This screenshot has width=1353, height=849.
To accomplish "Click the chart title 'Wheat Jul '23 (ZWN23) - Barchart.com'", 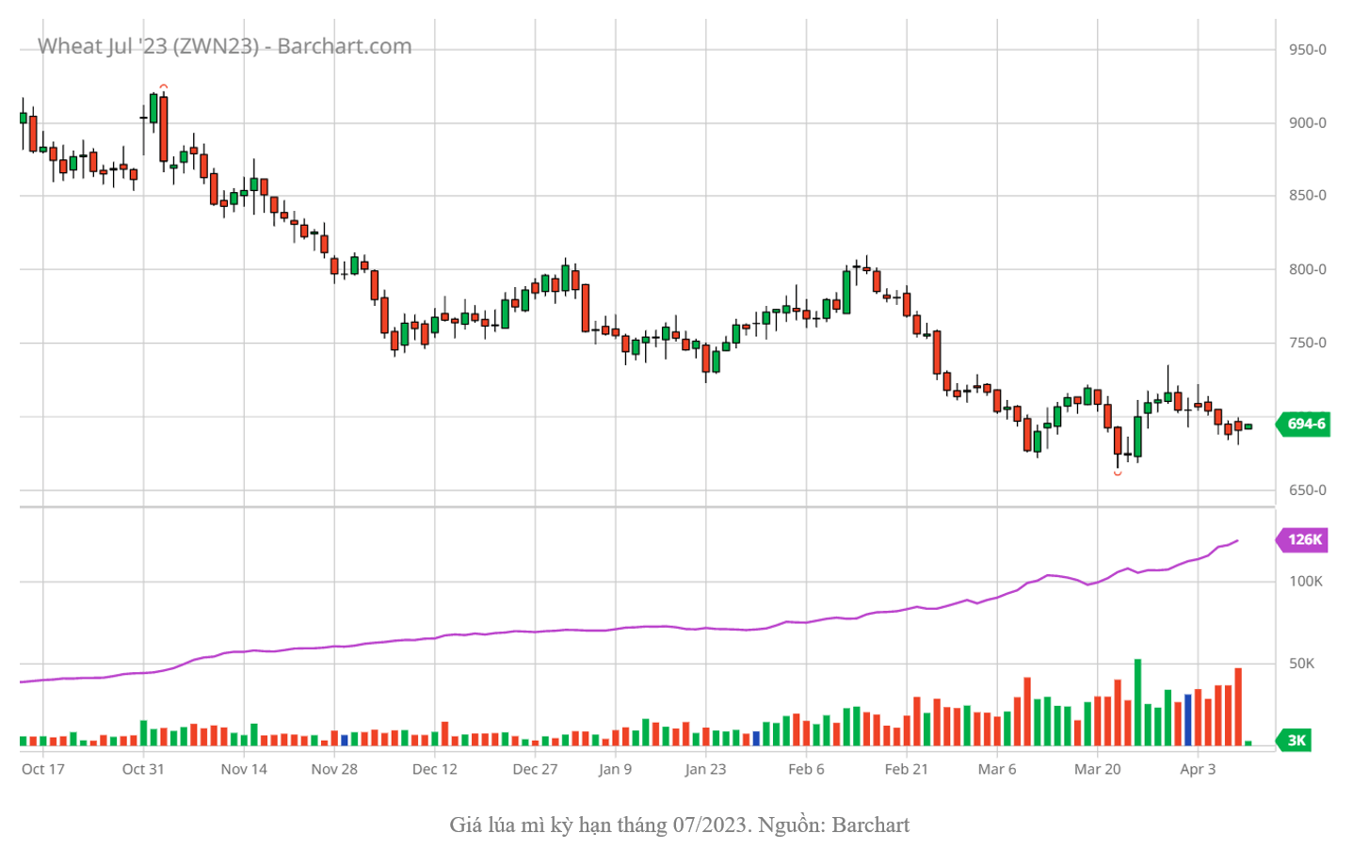I will tap(224, 46).
